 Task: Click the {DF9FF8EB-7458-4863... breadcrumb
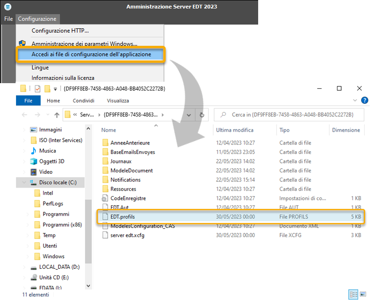pyautogui.click(x=130, y=115)
